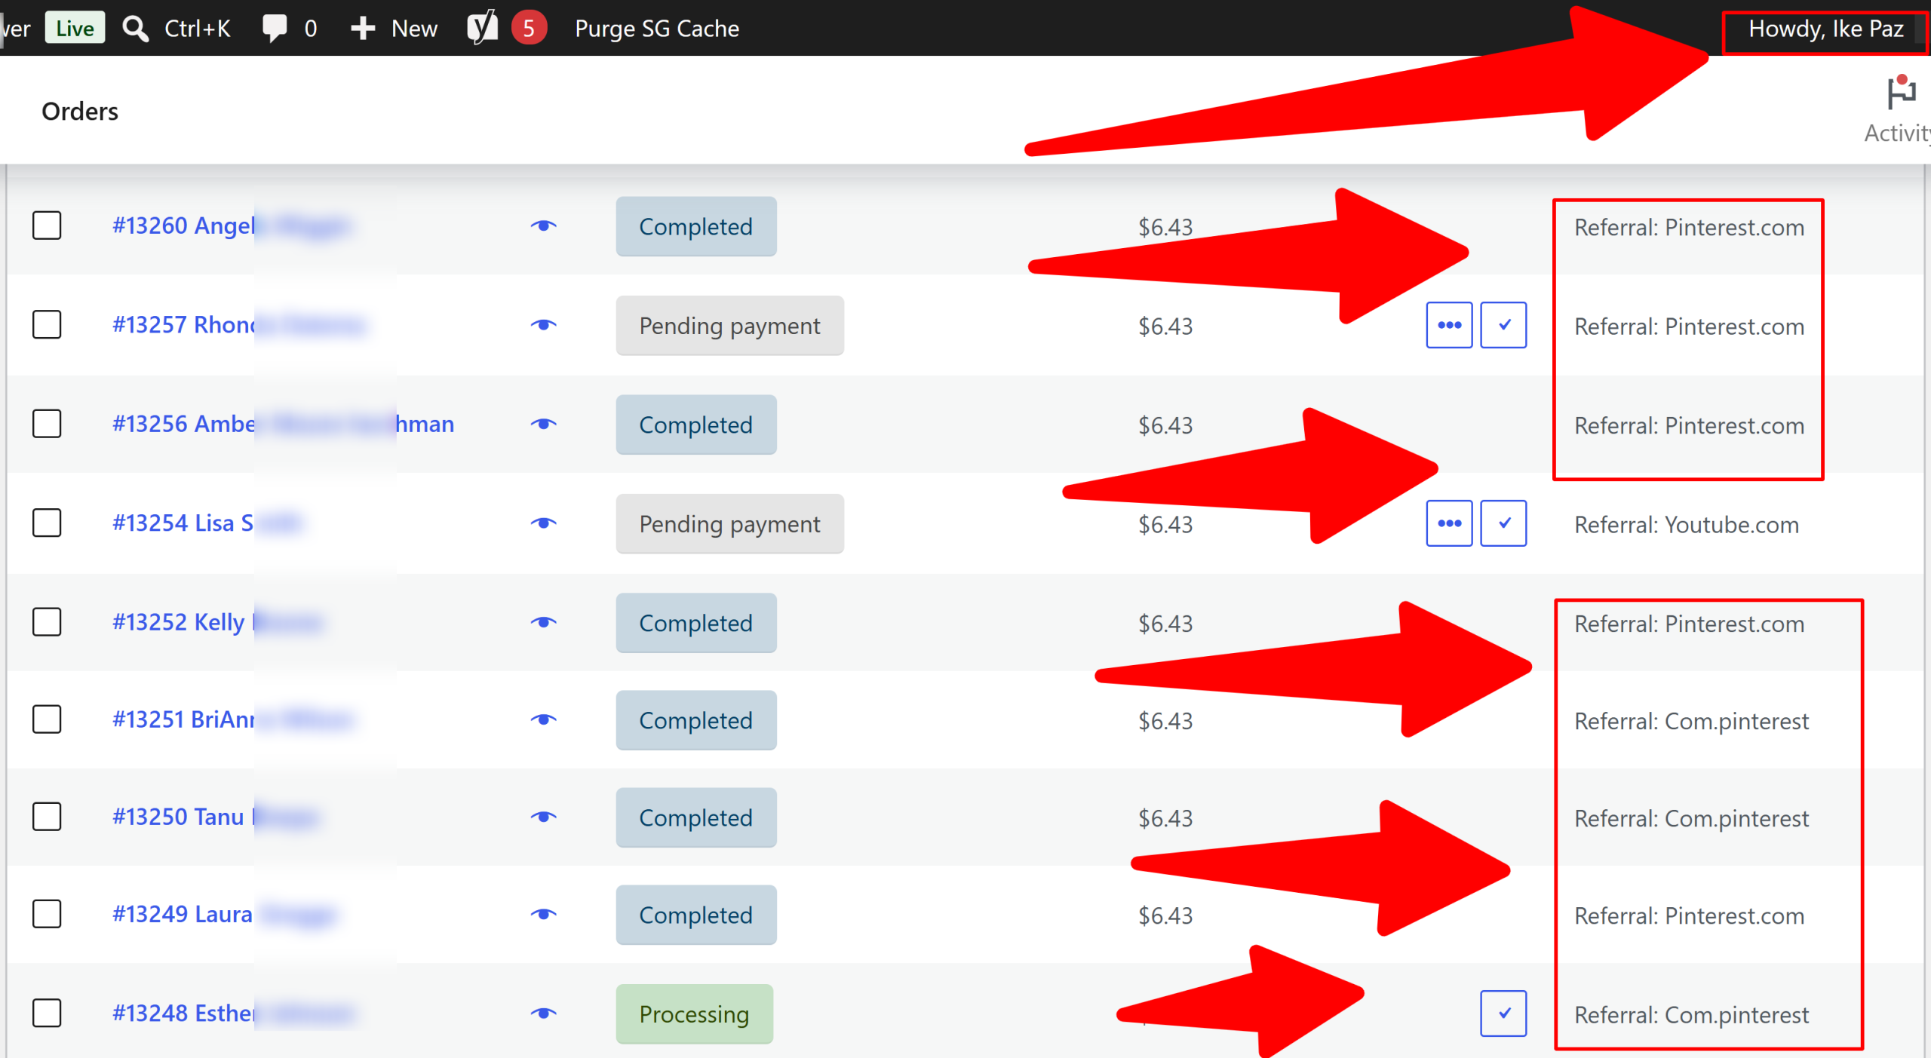The image size is (1931, 1058).
Task: Select checkbox for order #13249
Action: (47, 914)
